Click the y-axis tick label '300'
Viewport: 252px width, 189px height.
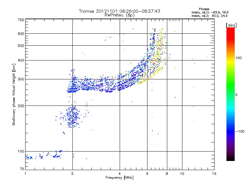click(21, 79)
